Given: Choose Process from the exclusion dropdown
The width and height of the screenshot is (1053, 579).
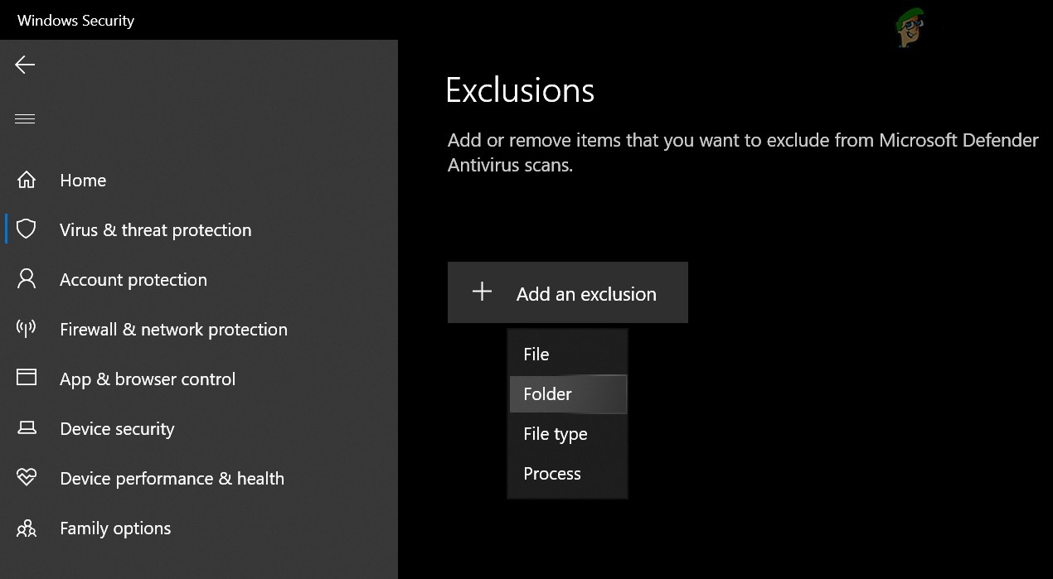Looking at the screenshot, I should click(568, 474).
